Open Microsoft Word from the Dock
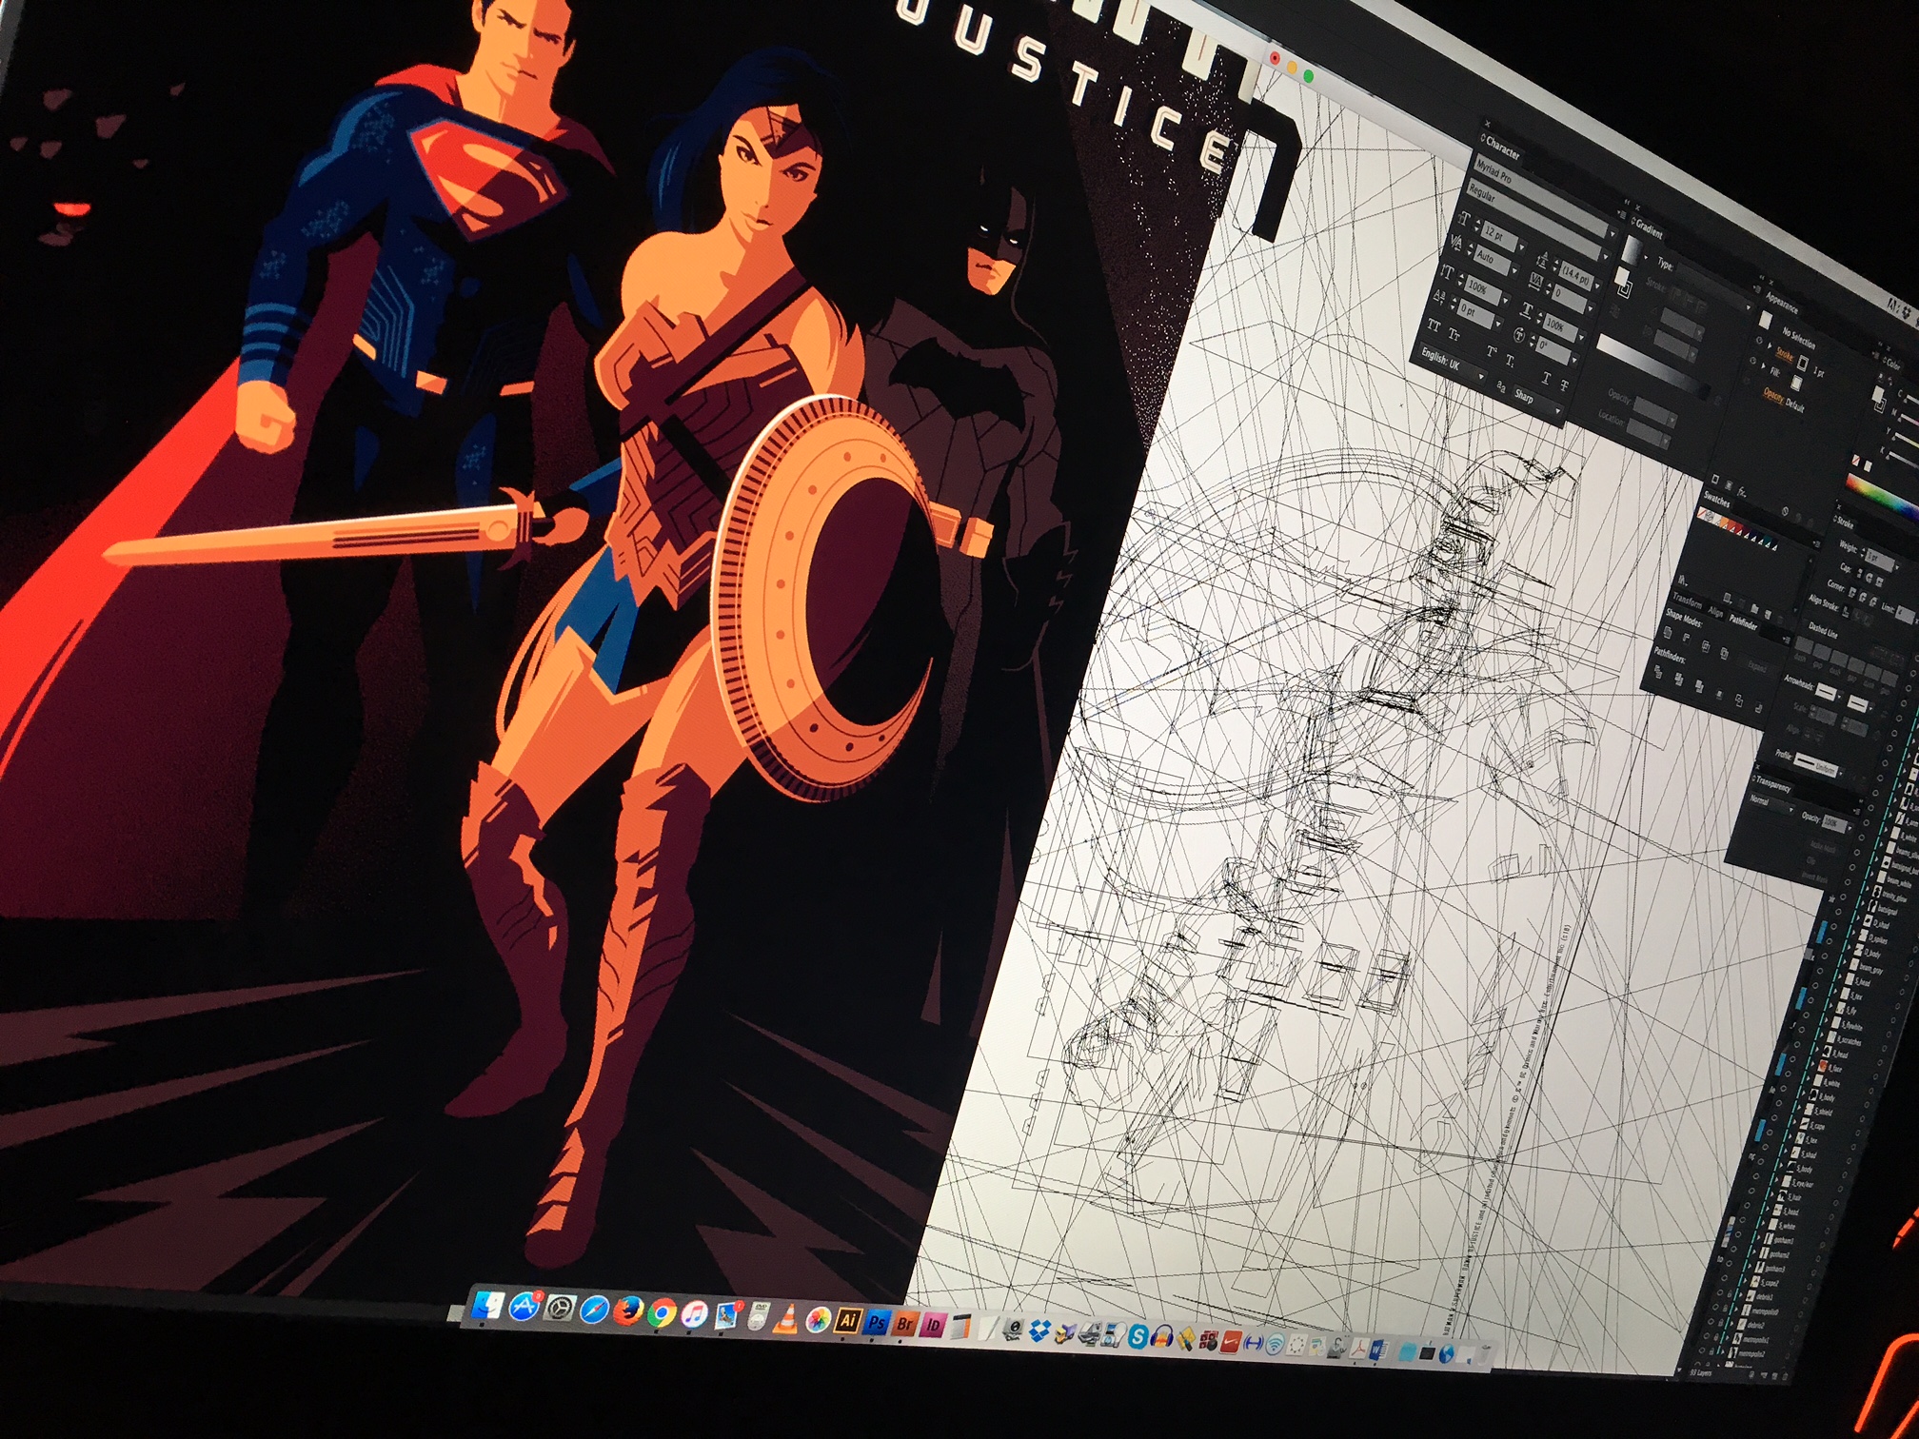Screen dimensions: 1919x1439 [1378, 1350]
